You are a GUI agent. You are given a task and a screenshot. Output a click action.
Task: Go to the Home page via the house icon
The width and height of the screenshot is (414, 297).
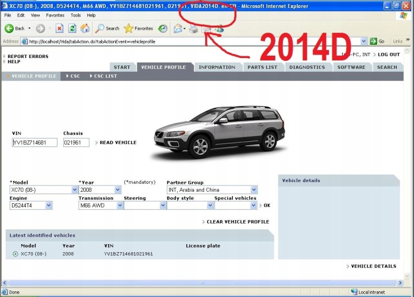(85, 29)
